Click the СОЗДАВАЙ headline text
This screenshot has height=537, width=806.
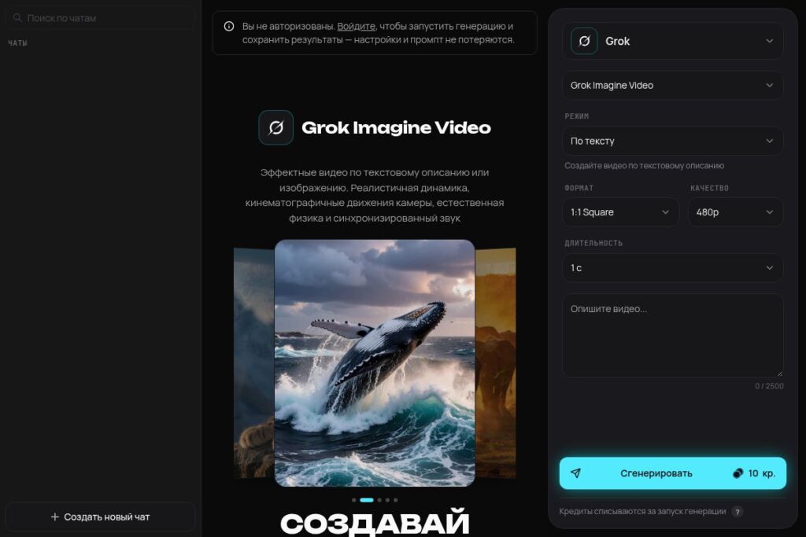375,523
